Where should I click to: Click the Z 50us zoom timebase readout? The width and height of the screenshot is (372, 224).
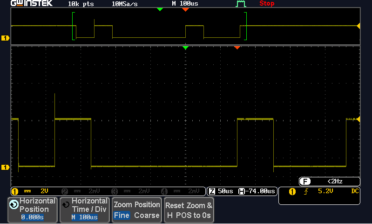click(222, 191)
